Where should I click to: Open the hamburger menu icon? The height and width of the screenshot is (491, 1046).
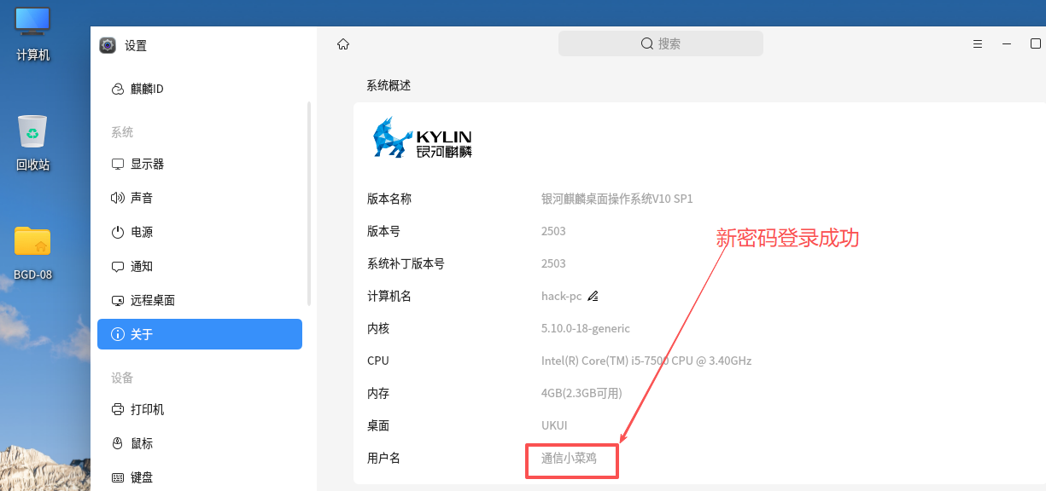[978, 44]
